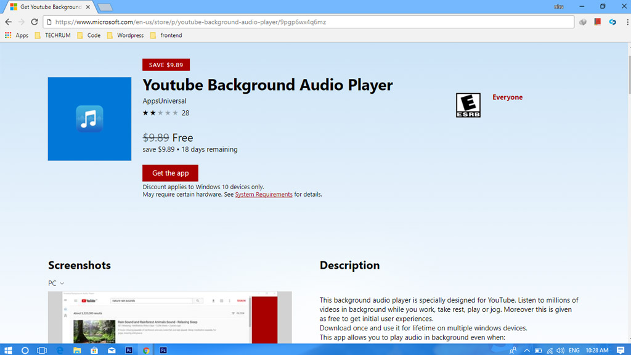
Task: Click the blue music note app icon
Action: tap(89, 119)
